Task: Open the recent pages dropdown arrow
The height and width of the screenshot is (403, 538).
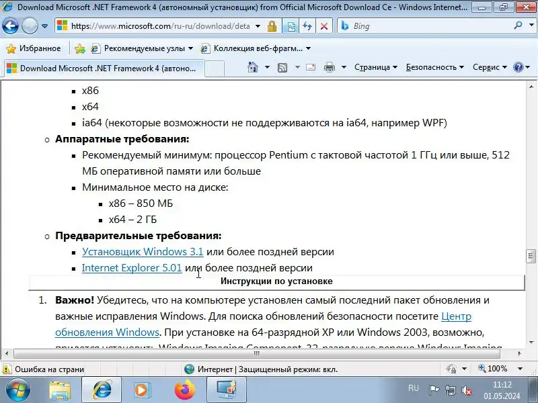Action: click(x=44, y=26)
